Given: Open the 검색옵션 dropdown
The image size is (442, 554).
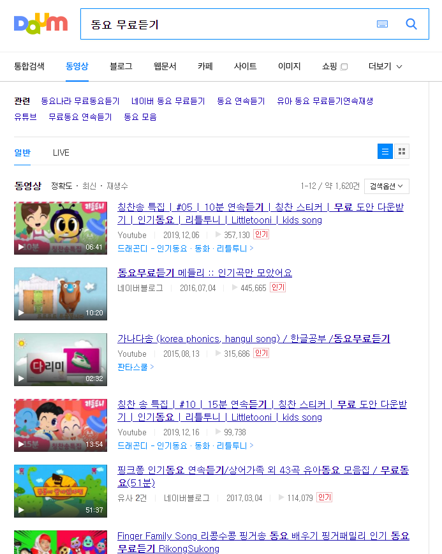Looking at the screenshot, I should (387, 186).
